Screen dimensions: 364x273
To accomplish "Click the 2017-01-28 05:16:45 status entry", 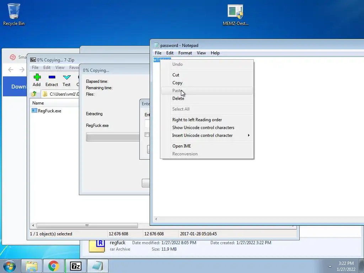I will coord(198,234).
